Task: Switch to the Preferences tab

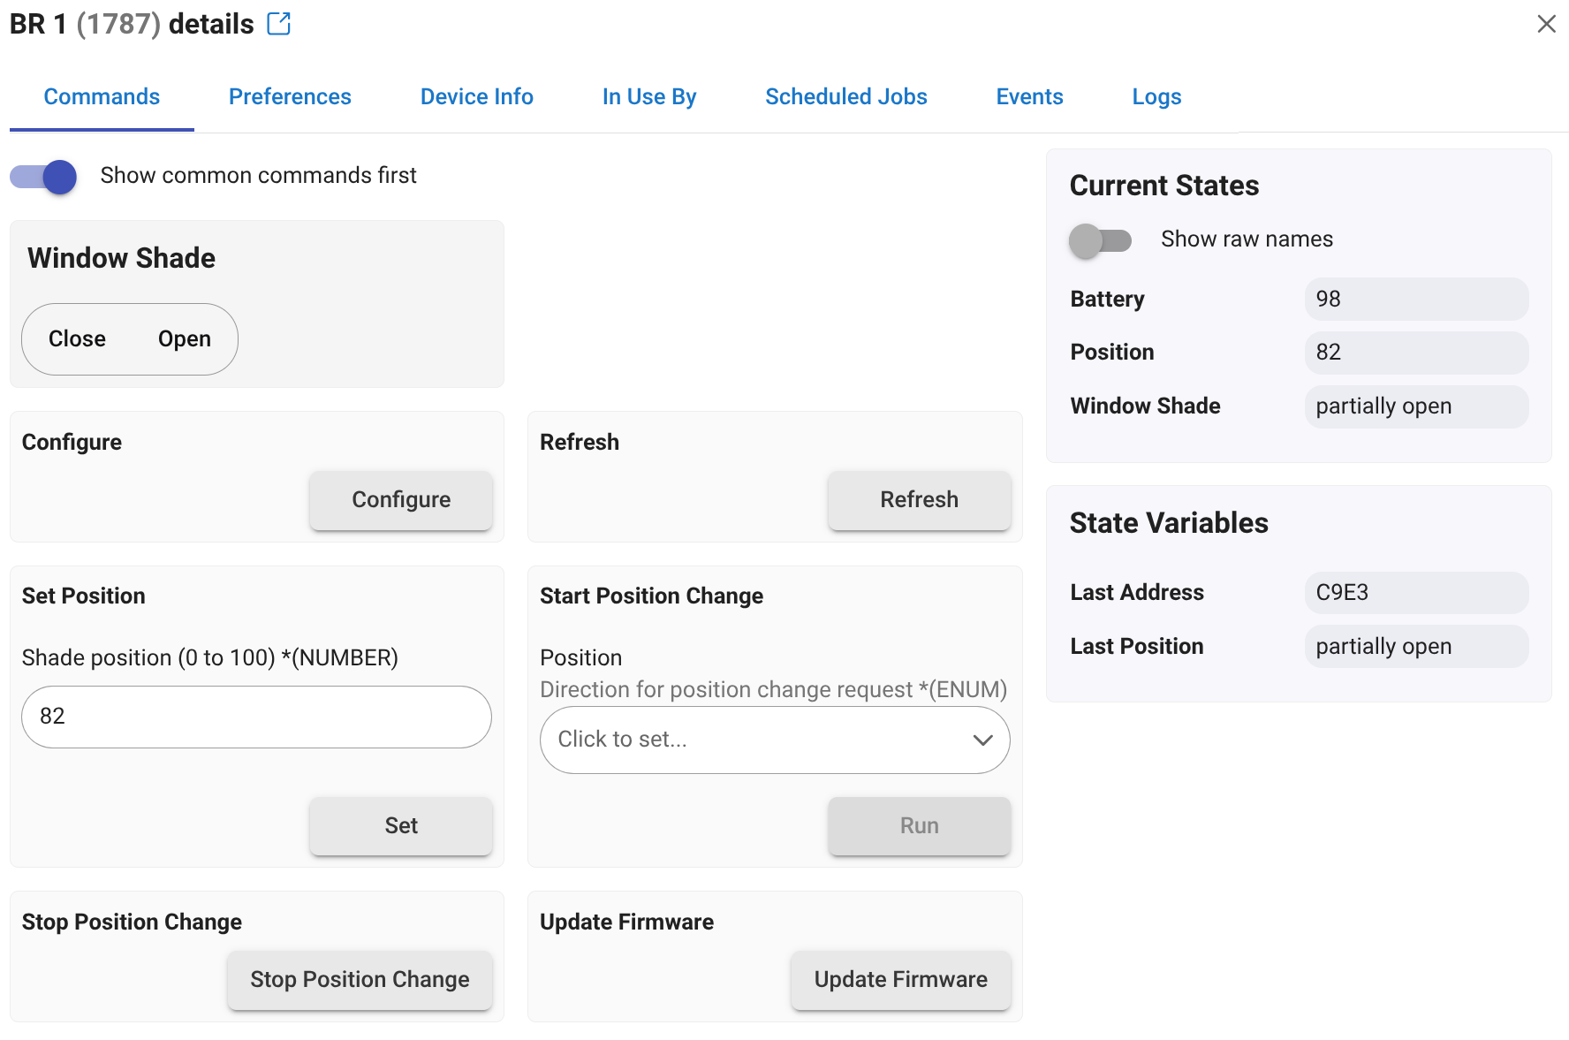Action: (290, 97)
